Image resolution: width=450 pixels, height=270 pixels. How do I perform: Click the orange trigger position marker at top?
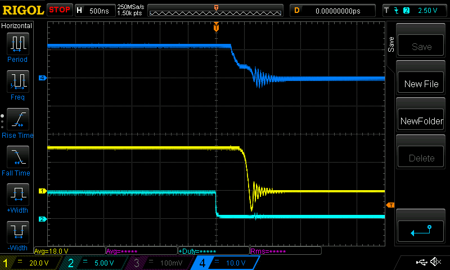(x=216, y=27)
